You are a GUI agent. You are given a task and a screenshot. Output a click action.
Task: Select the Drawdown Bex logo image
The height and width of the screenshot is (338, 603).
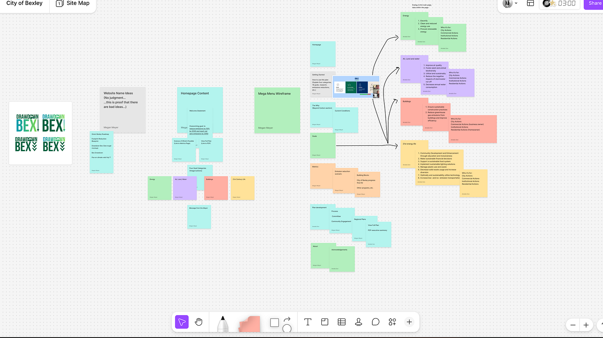[41, 133]
